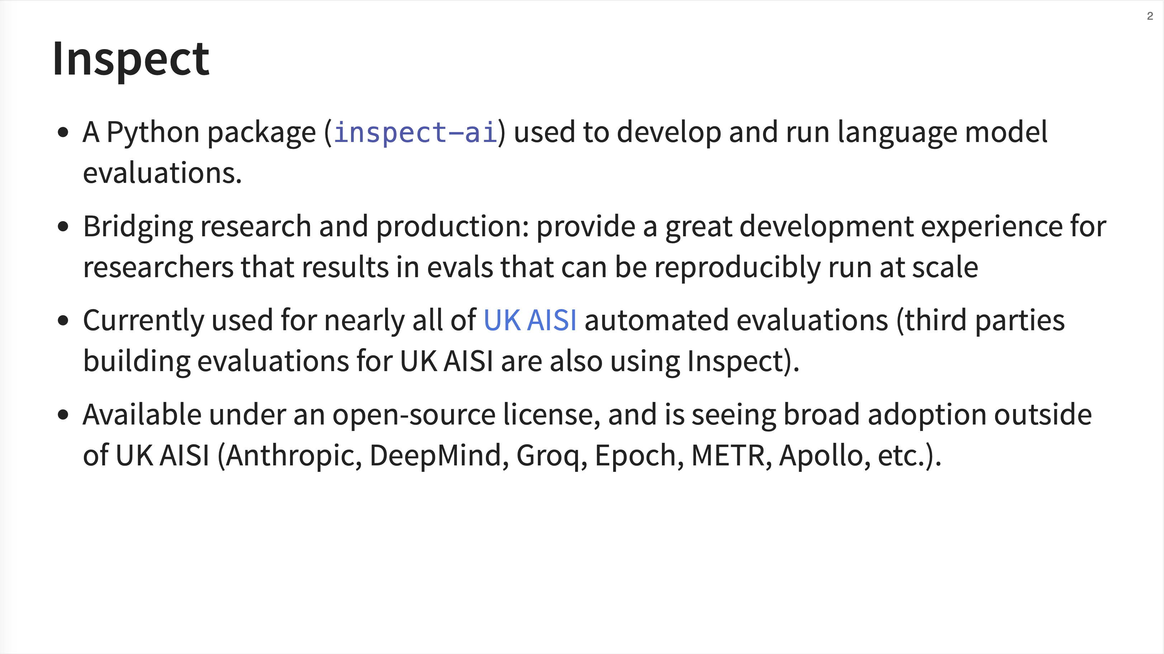Click the word 'evaluations.' ending first bullet
Screen dimensions: 1164x654
tap(162, 172)
